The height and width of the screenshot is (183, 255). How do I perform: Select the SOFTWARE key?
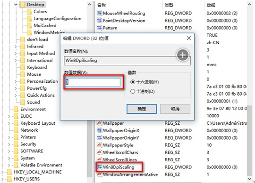coord(32,151)
